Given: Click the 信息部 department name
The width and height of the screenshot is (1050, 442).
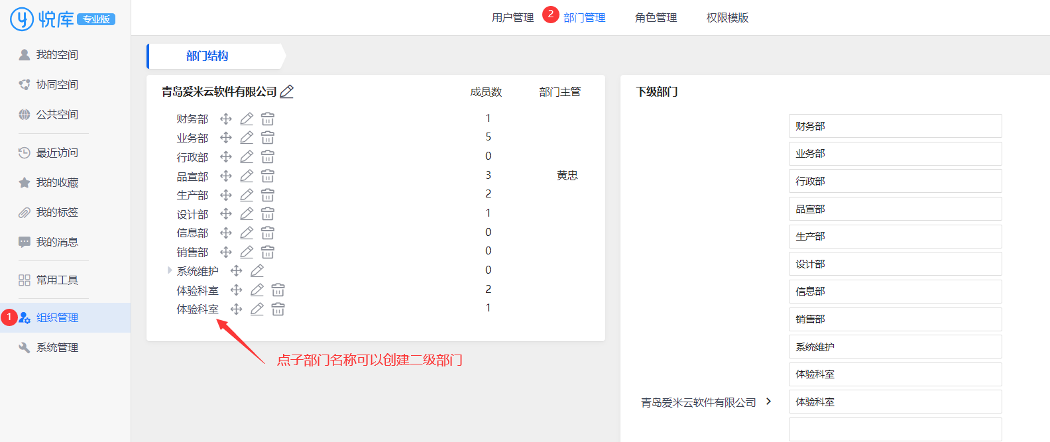Looking at the screenshot, I should [x=192, y=233].
